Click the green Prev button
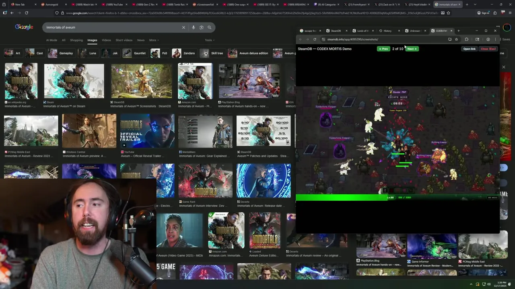This screenshot has height=289, width=515. point(383,49)
